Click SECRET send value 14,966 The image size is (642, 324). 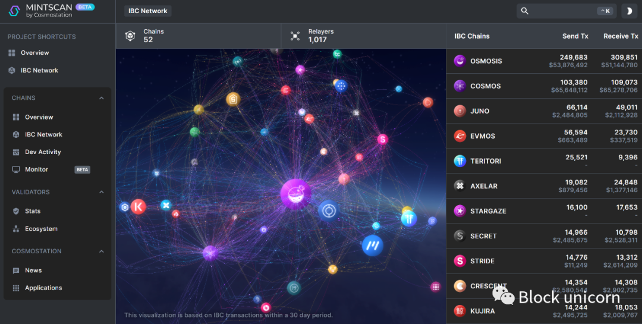576,232
